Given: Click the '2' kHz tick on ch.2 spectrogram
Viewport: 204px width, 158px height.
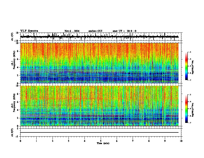Looking at the screenshot, I should (18, 118).
